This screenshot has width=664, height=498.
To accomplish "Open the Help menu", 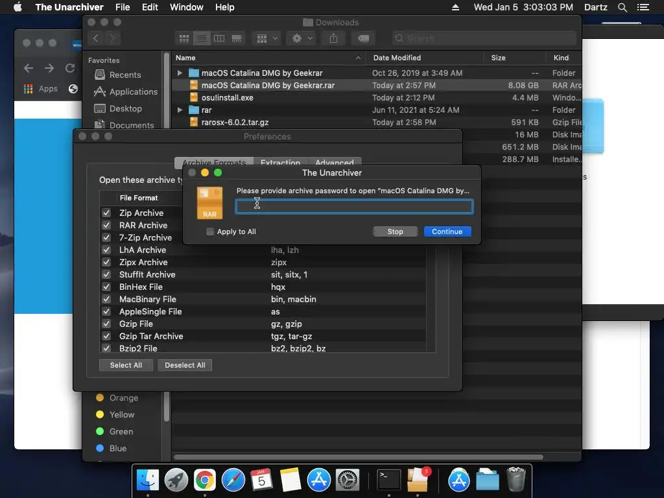I will click(224, 7).
